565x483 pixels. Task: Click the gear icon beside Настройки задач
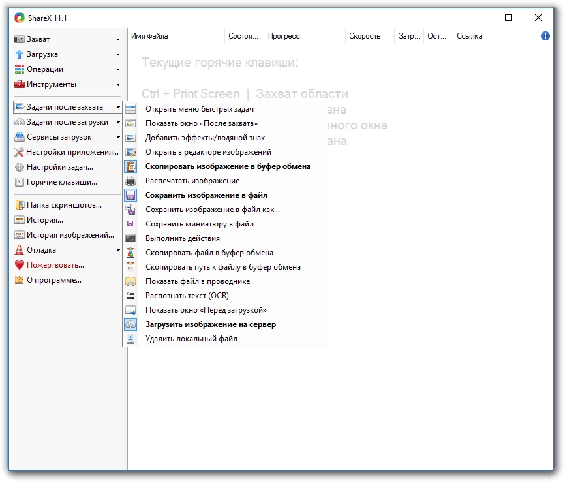(19, 167)
